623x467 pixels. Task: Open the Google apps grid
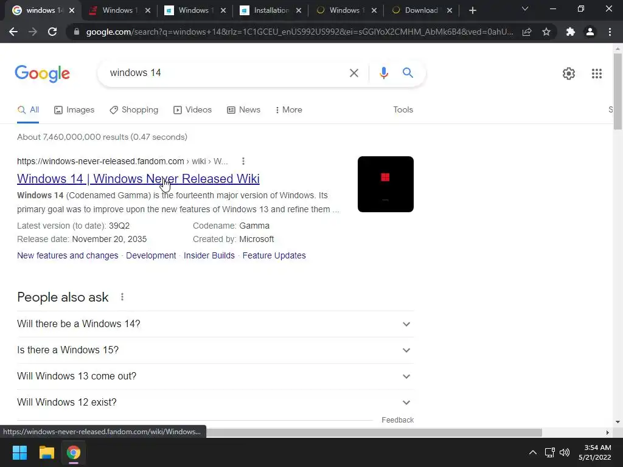click(596, 74)
